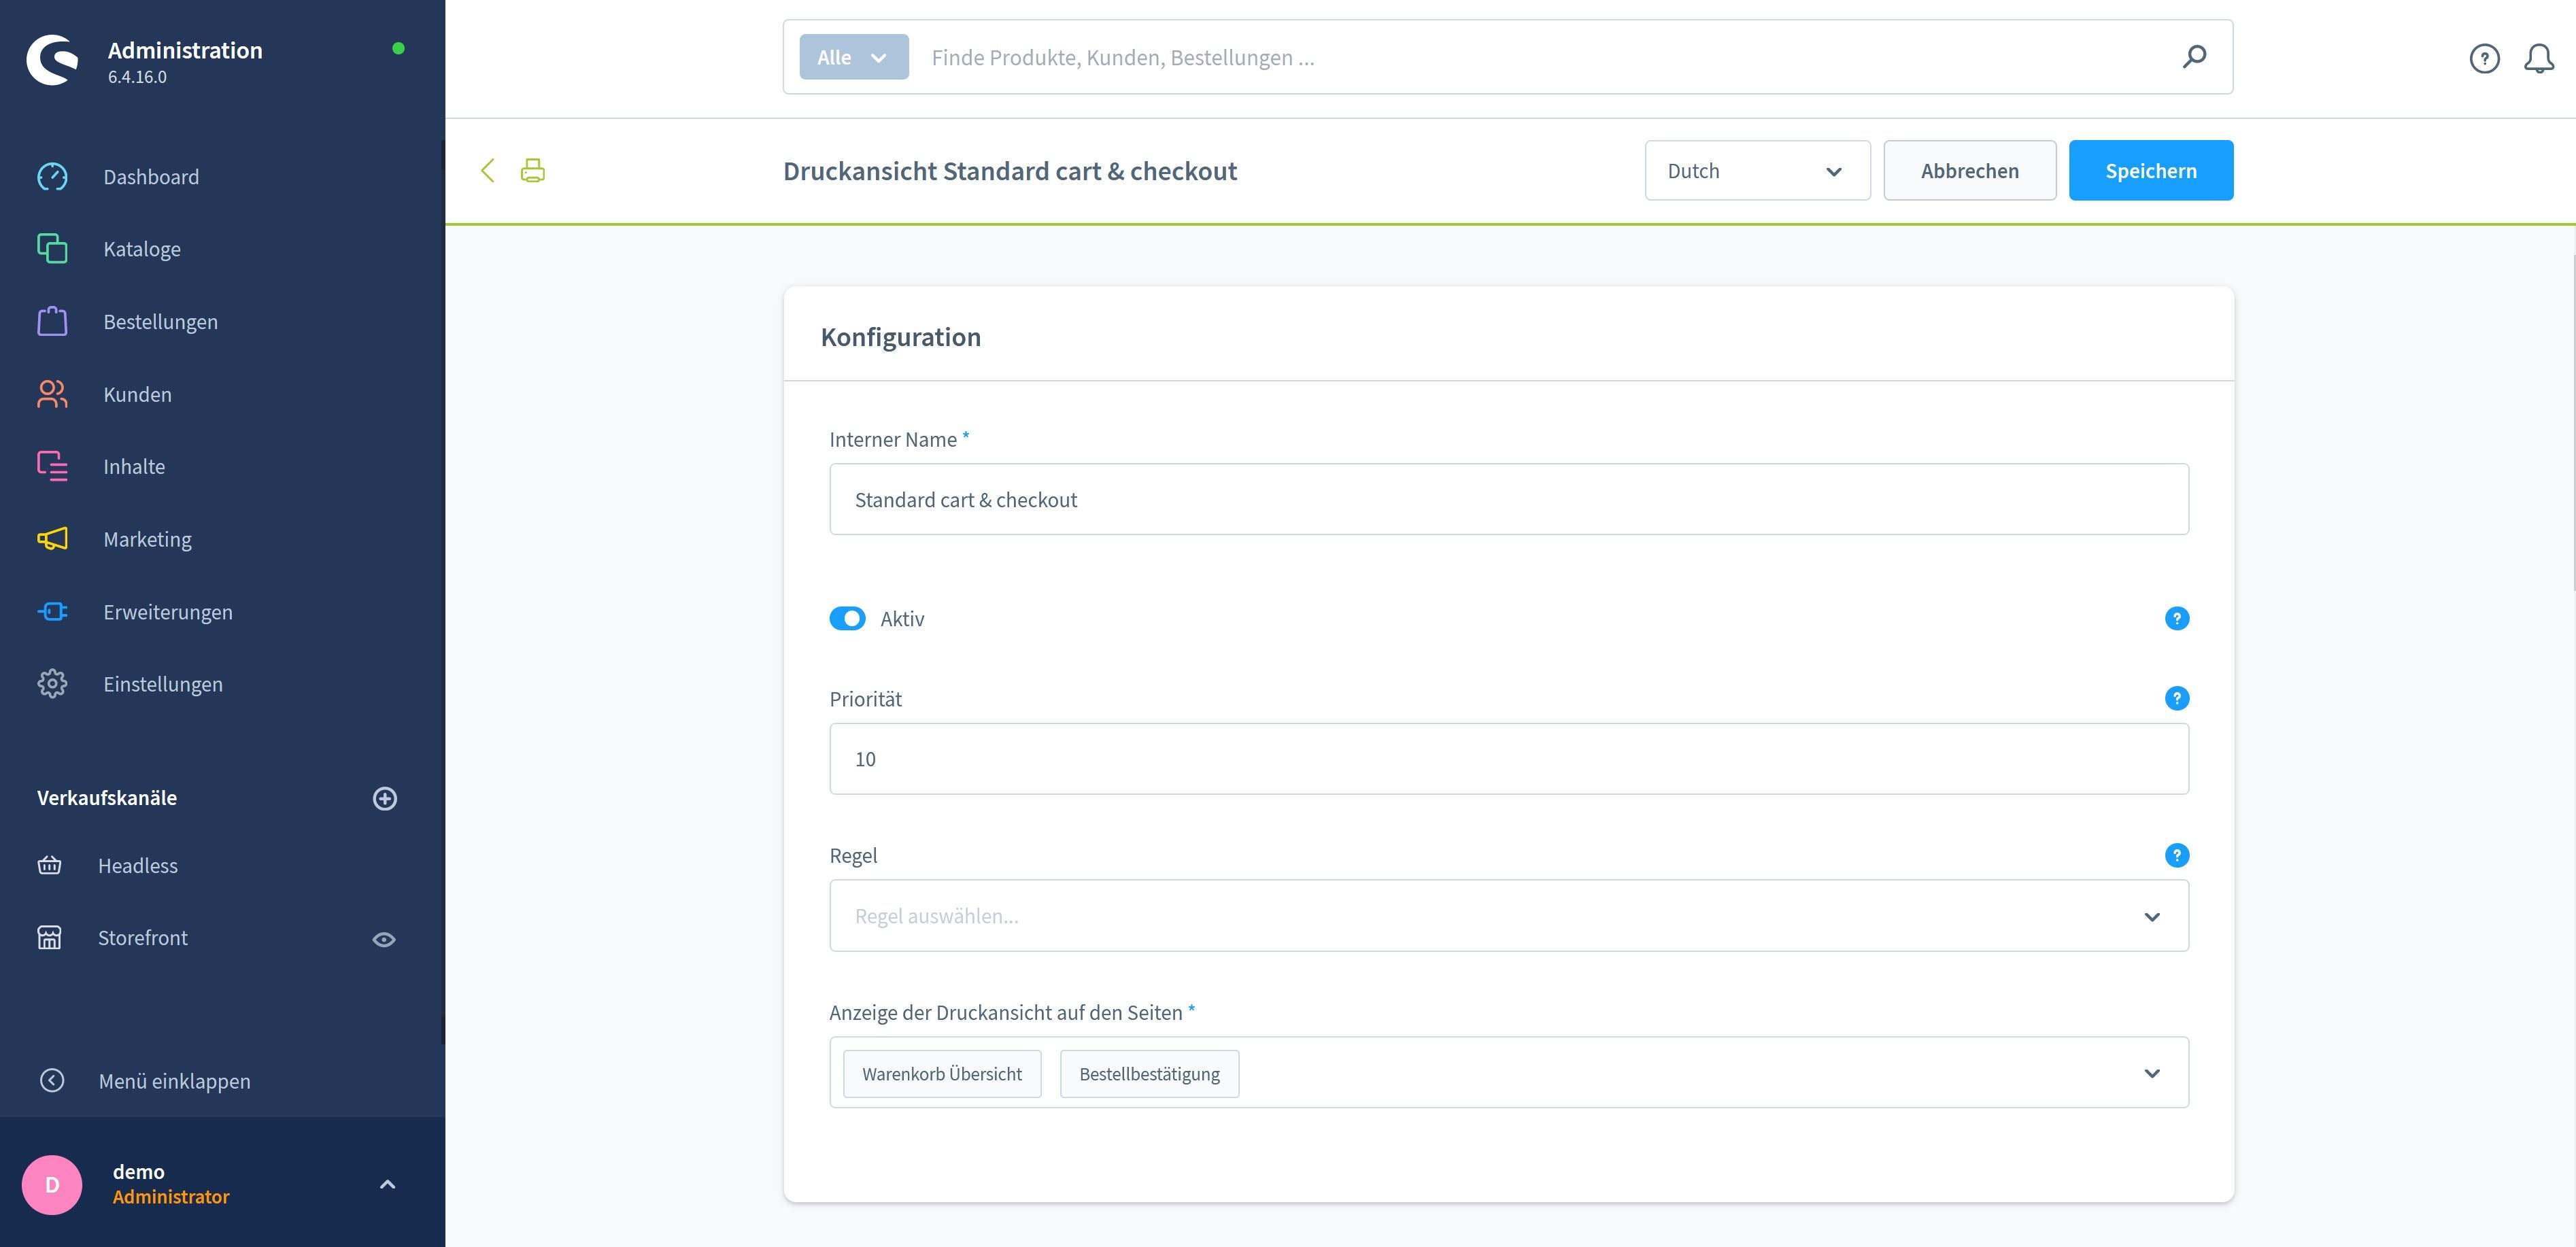Toggle the Aktiv switch off
Screen dimensions: 2576x1247
(847, 619)
